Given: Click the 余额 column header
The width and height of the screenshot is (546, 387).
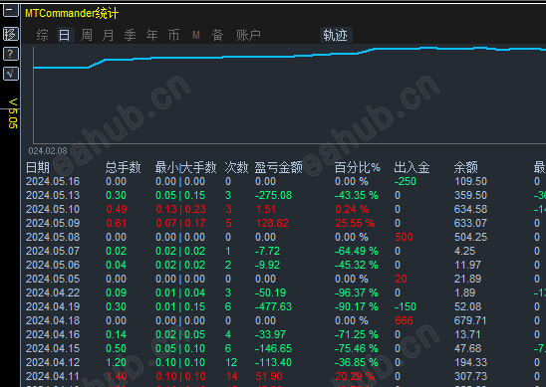Looking at the screenshot, I should pyautogui.click(x=466, y=167).
